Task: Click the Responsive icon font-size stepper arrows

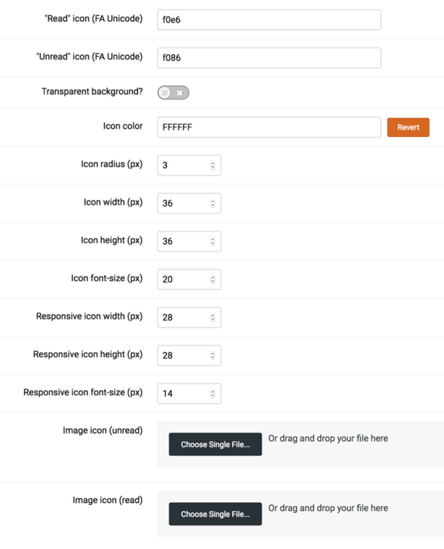Action: [x=212, y=394]
